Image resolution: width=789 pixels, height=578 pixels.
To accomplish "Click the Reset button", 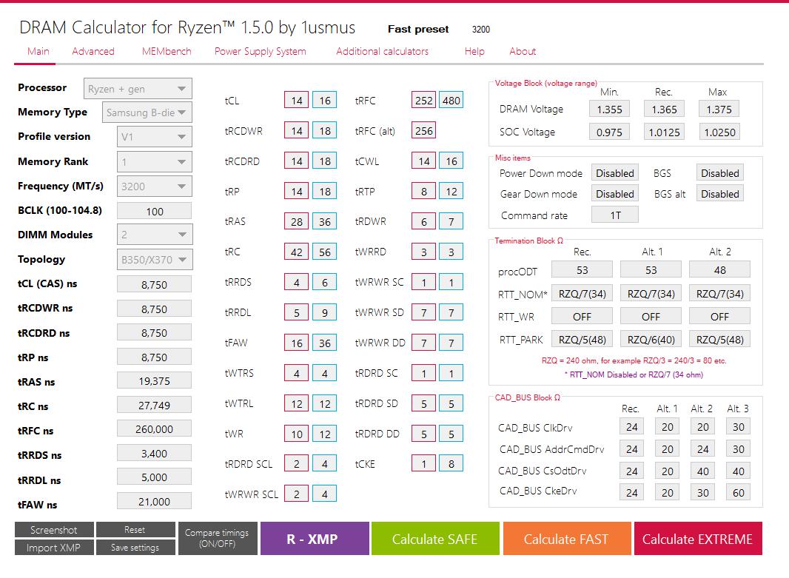I will 135,530.
